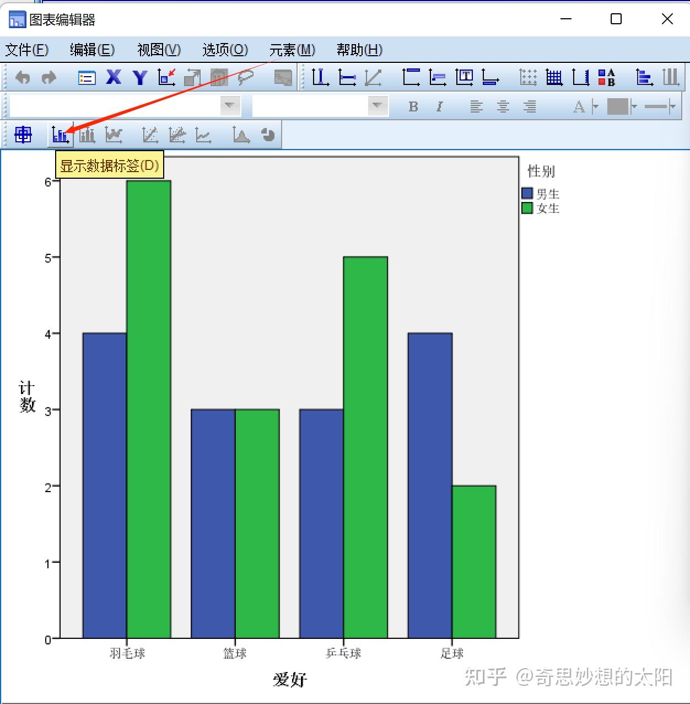Toggle italic text formatting
The image size is (690, 704).
point(439,106)
